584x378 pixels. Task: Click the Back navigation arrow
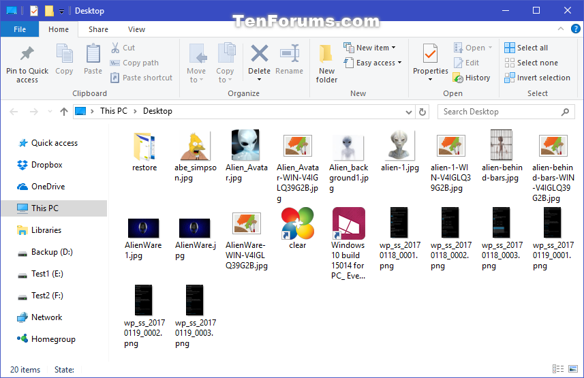pyautogui.click(x=14, y=111)
